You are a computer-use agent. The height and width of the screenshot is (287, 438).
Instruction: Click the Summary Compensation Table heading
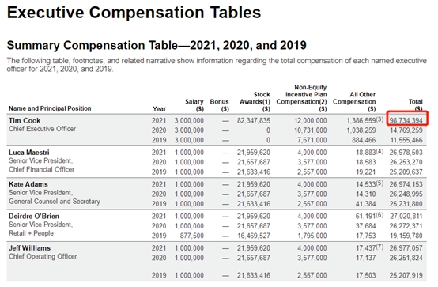(x=157, y=45)
